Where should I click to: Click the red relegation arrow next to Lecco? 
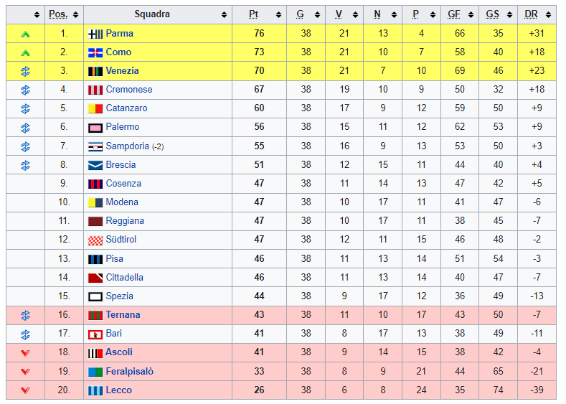[25, 390]
